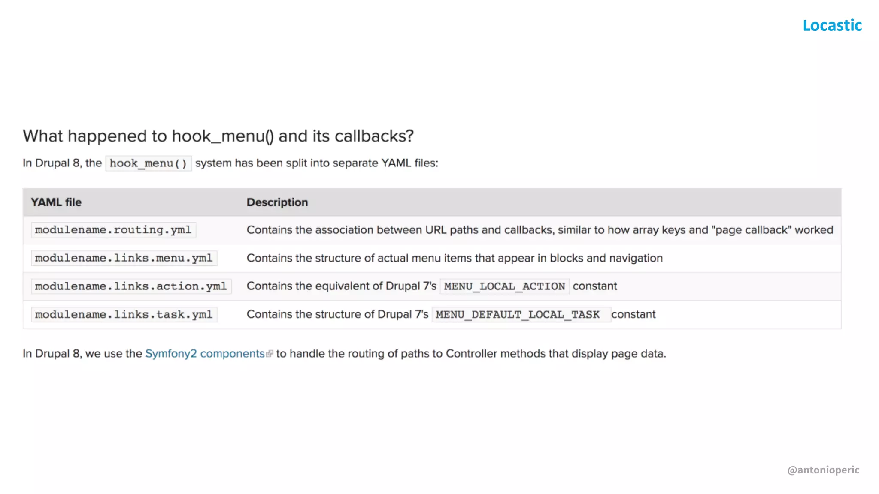Click the MENU_DEFAULT_LOCAL_TASK constant
The height and width of the screenshot is (494, 879).
tap(518, 315)
